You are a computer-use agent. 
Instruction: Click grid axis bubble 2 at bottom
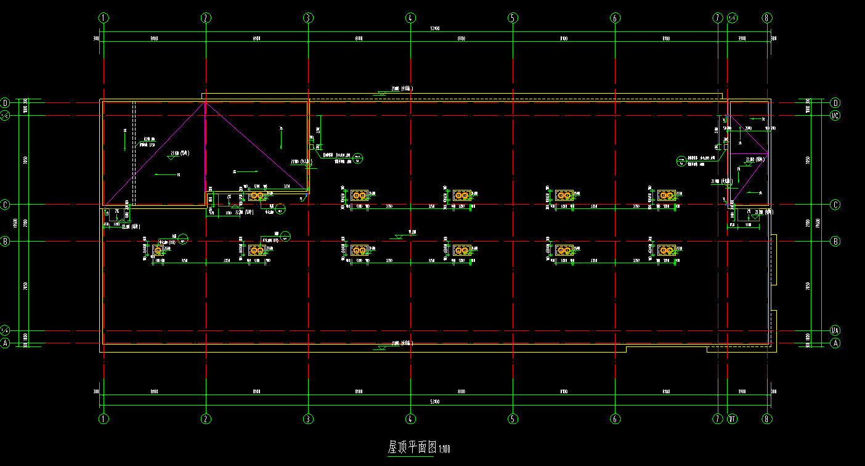(x=206, y=419)
